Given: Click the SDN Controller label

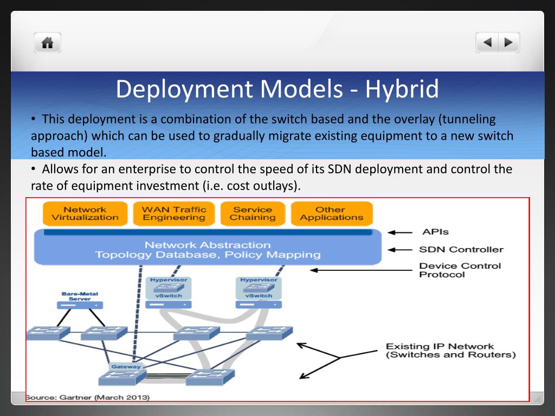Looking at the screenshot, I should [461, 249].
